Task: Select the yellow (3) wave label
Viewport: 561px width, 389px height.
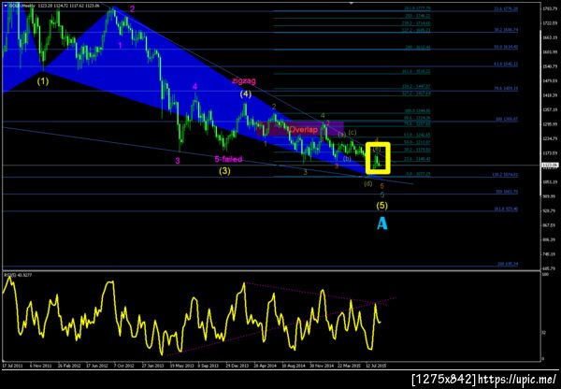Action: pyautogui.click(x=224, y=171)
